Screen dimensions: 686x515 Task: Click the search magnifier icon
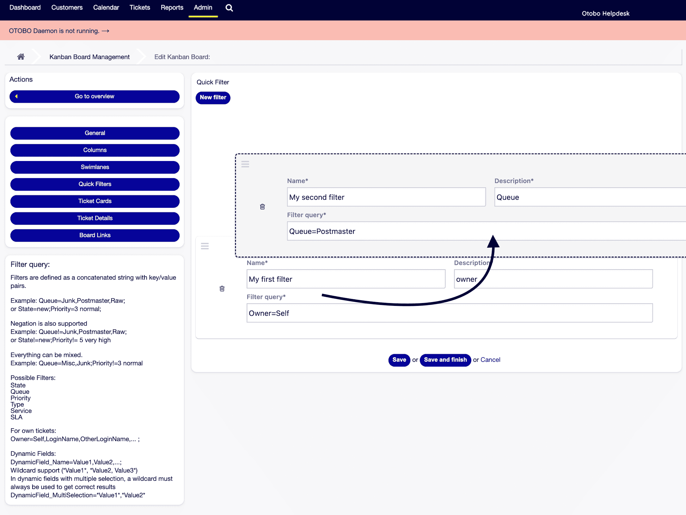pyautogui.click(x=229, y=8)
